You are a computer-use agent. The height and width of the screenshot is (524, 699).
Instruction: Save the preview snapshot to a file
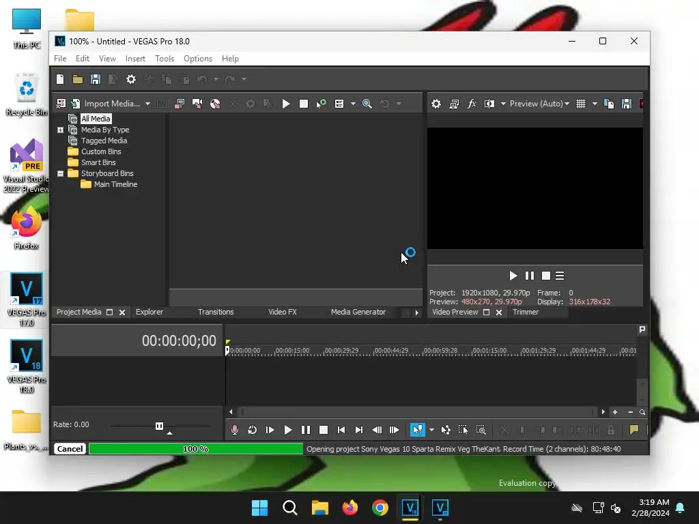pos(627,104)
